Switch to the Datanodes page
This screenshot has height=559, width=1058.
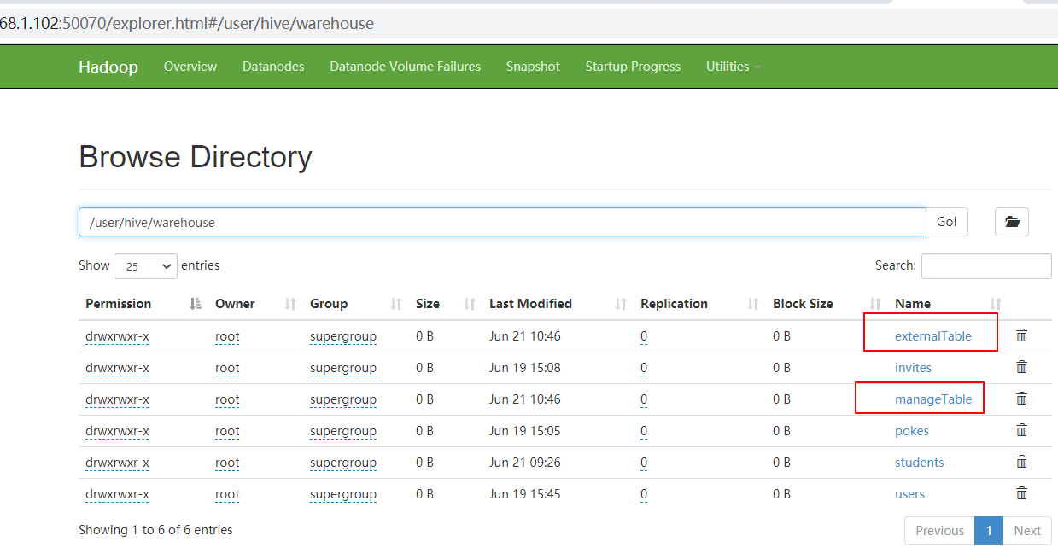click(x=272, y=66)
